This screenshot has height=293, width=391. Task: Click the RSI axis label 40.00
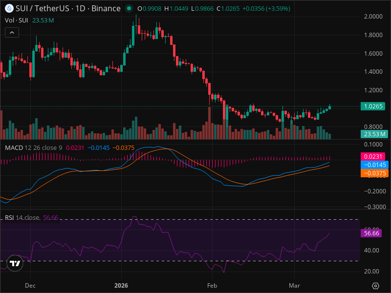click(371, 251)
